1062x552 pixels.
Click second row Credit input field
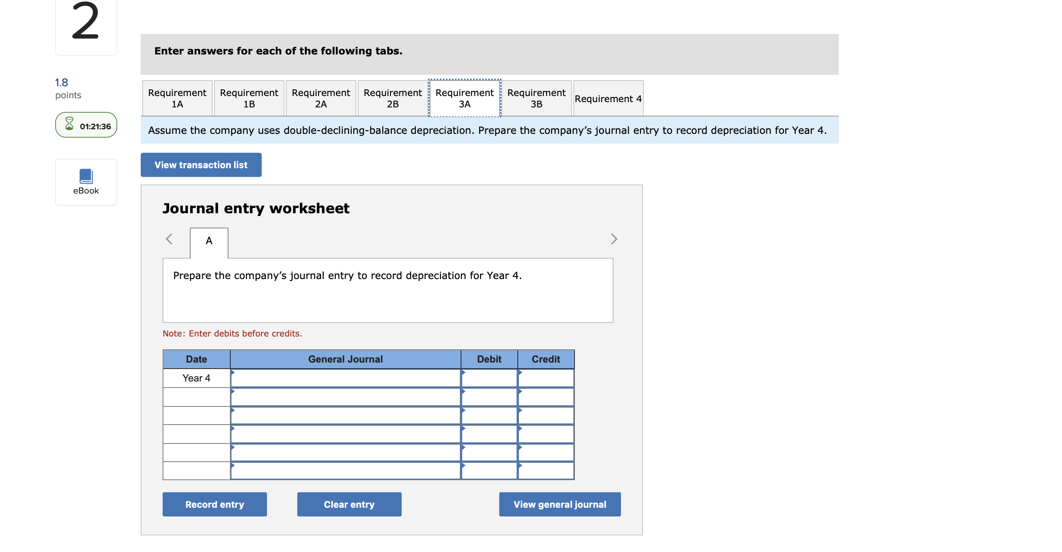(545, 397)
